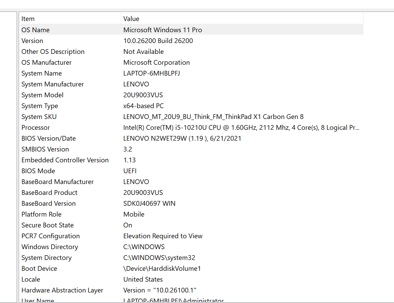Select the SMBIOS Version row

tap(192, 149)
